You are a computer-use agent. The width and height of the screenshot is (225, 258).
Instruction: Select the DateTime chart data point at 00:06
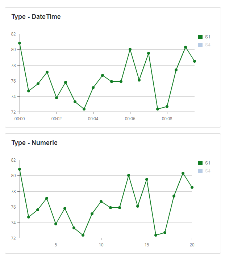pyautogui.click(x=130, y=49)
